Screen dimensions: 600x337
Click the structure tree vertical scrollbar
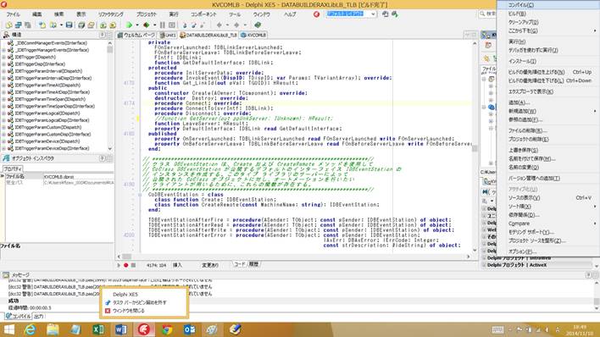click(110, 96)
